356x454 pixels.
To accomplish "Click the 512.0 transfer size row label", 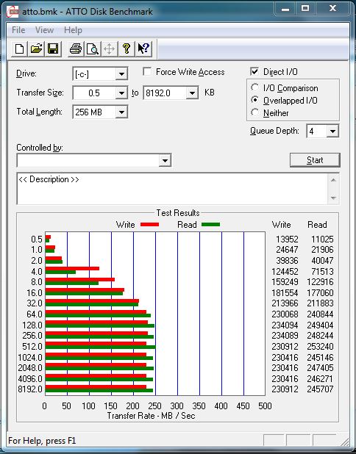I will 32,347.
